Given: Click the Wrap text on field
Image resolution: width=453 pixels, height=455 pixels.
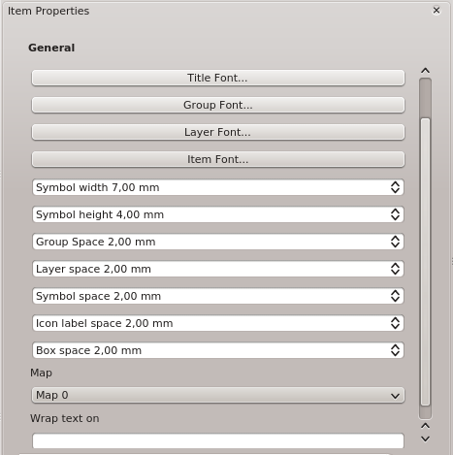Looking at the screenshot, I should (218, 440).
